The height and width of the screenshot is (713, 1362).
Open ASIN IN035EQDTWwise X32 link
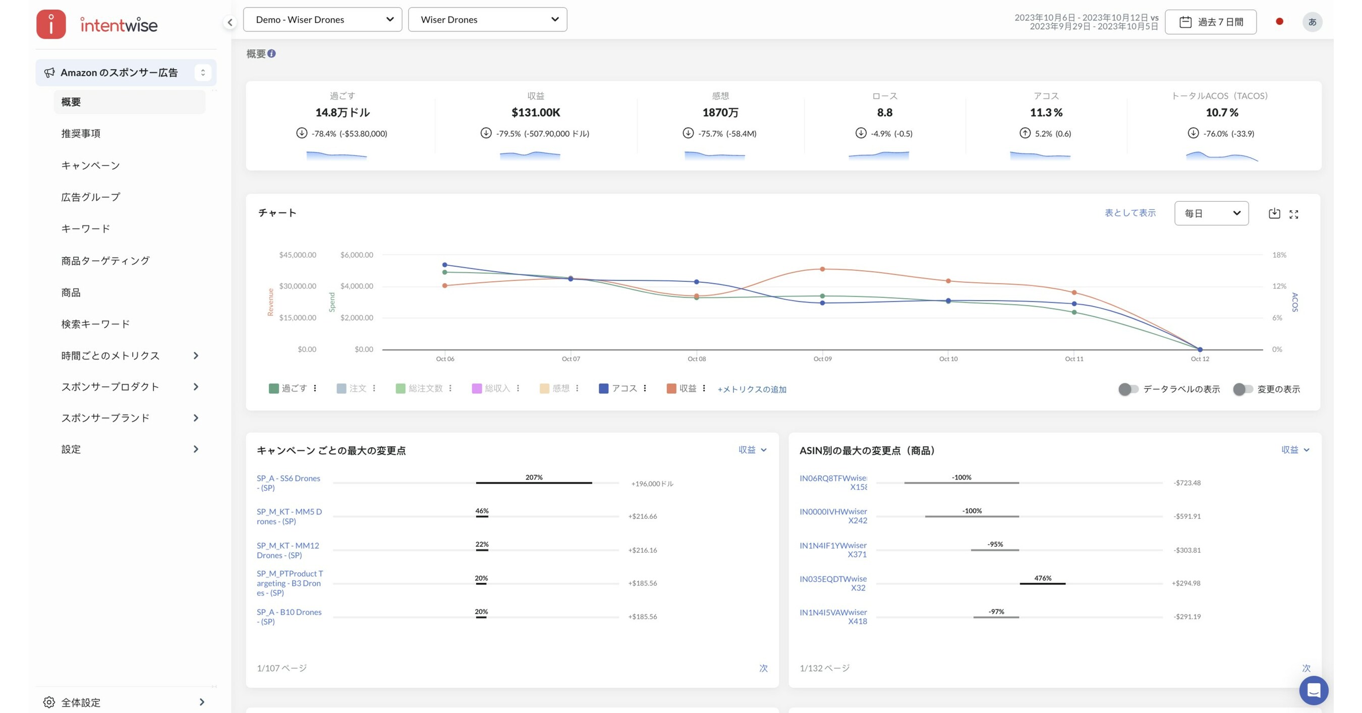[x=833, y=583]
